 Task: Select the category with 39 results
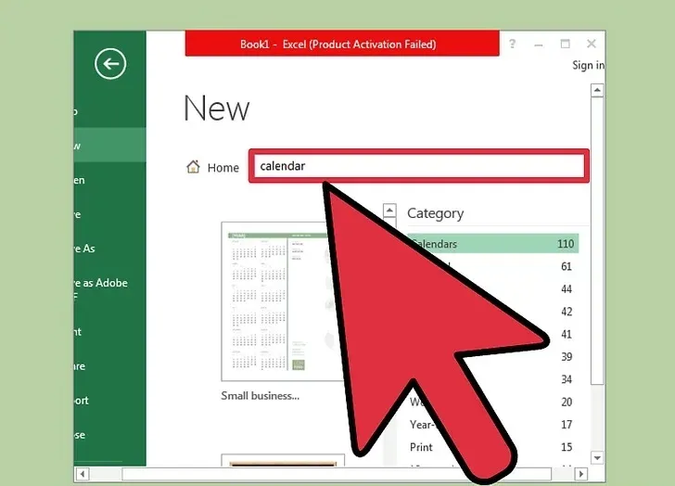coord(493,357)
